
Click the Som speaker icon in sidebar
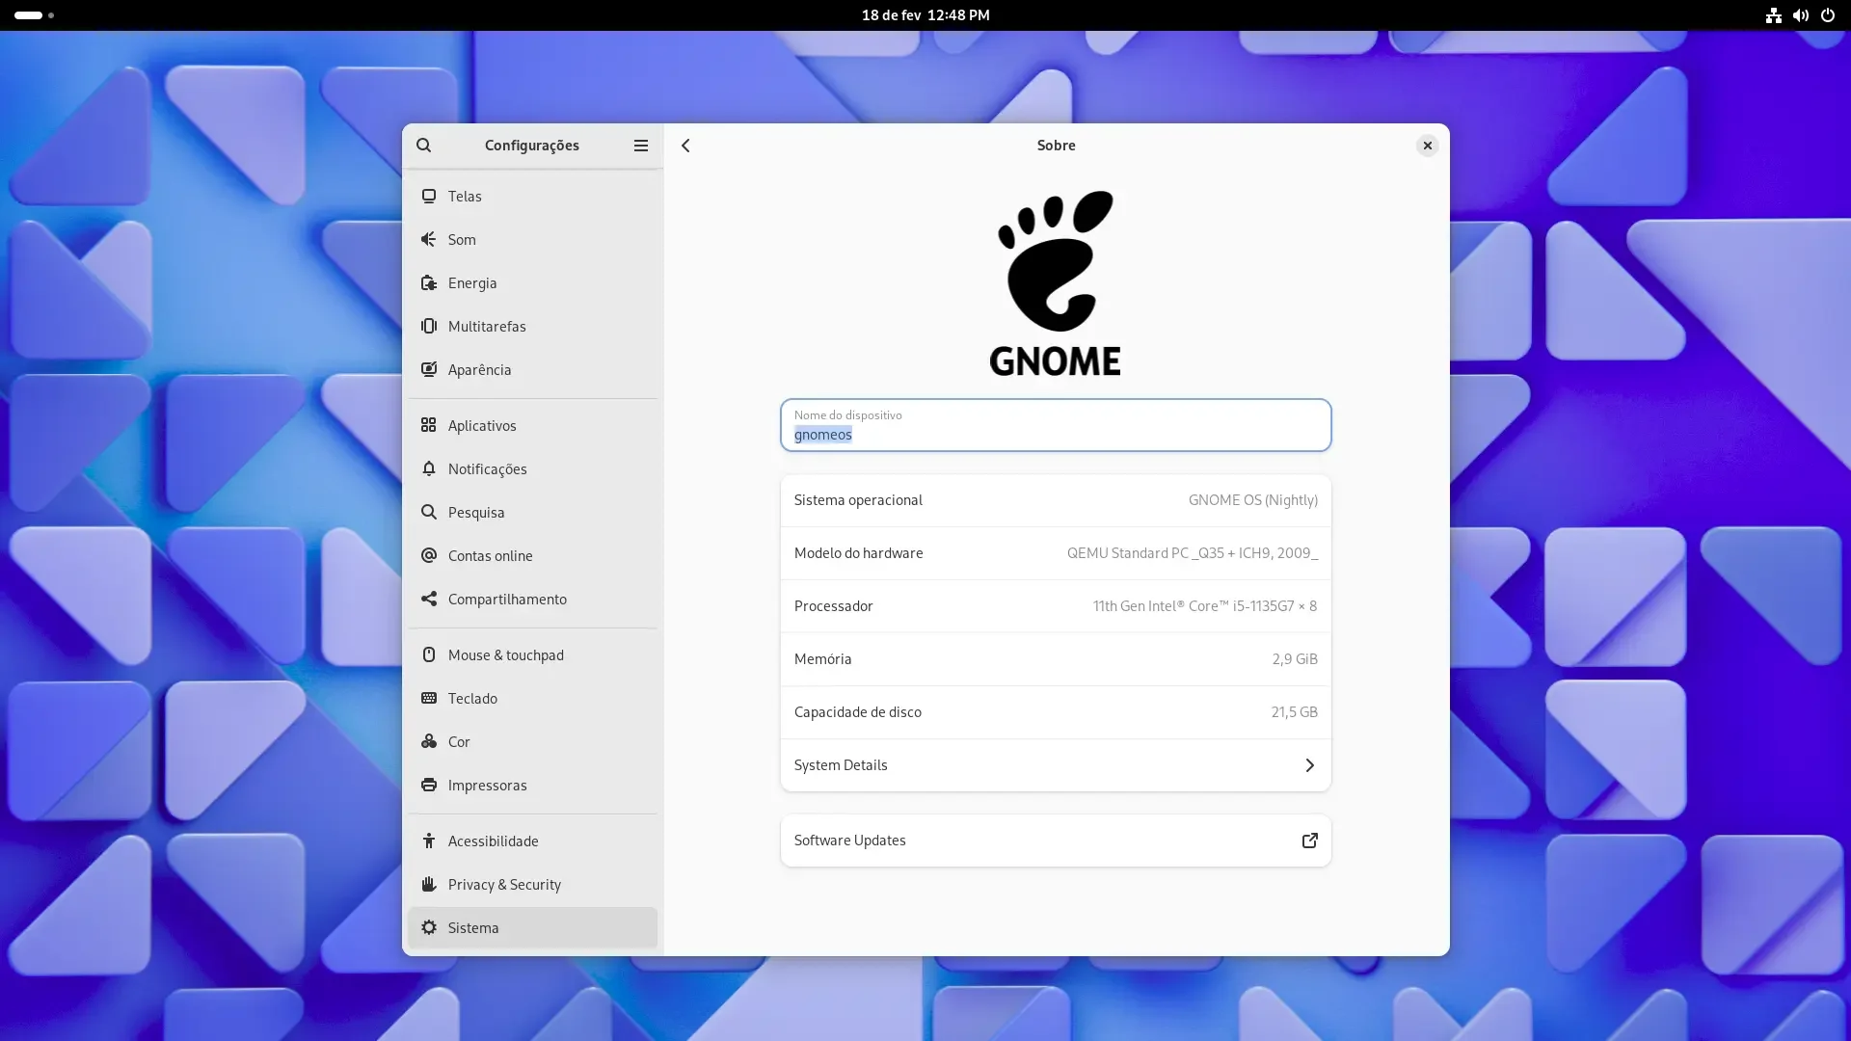(429, 239)
